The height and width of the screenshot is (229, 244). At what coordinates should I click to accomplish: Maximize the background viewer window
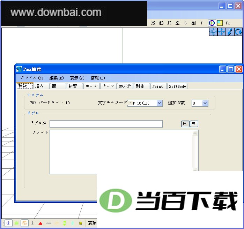click(x=230, y=6)
